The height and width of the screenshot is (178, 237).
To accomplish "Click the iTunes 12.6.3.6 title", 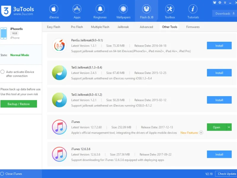I will tap(81, 149).
